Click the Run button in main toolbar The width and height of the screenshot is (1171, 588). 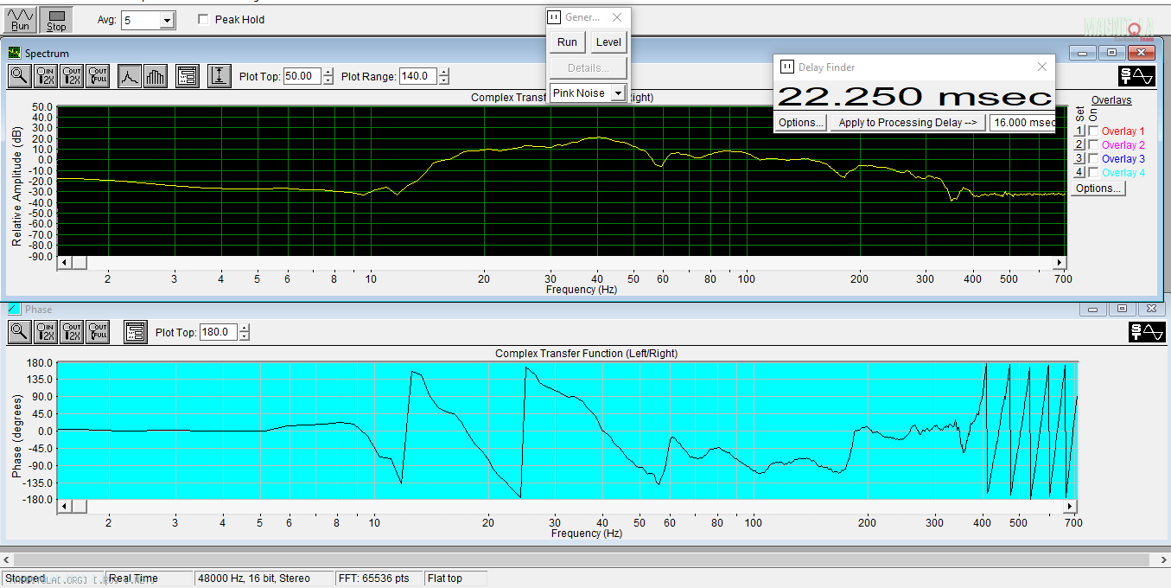click(x=20, y=20)
